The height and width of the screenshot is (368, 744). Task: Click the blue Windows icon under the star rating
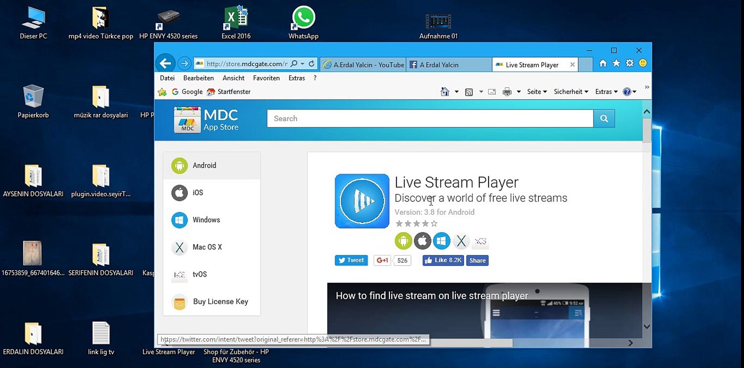(442, 241)
